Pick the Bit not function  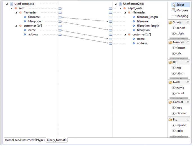click(x=176, y=68)
